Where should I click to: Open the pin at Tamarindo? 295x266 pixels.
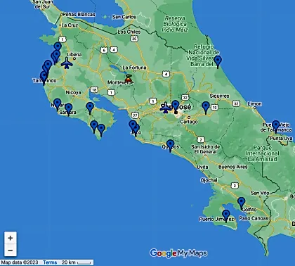pos(44,79)
